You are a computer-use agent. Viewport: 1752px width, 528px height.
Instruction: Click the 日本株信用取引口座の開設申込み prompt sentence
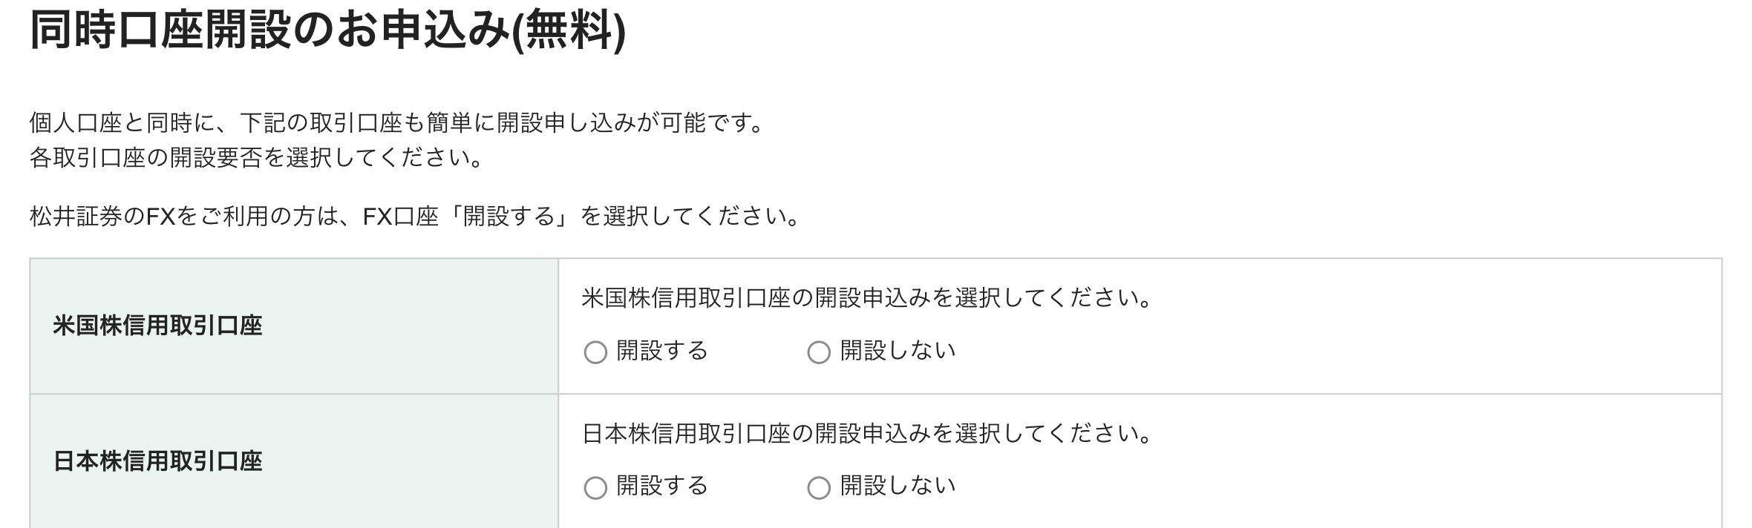tap(866, 433)
